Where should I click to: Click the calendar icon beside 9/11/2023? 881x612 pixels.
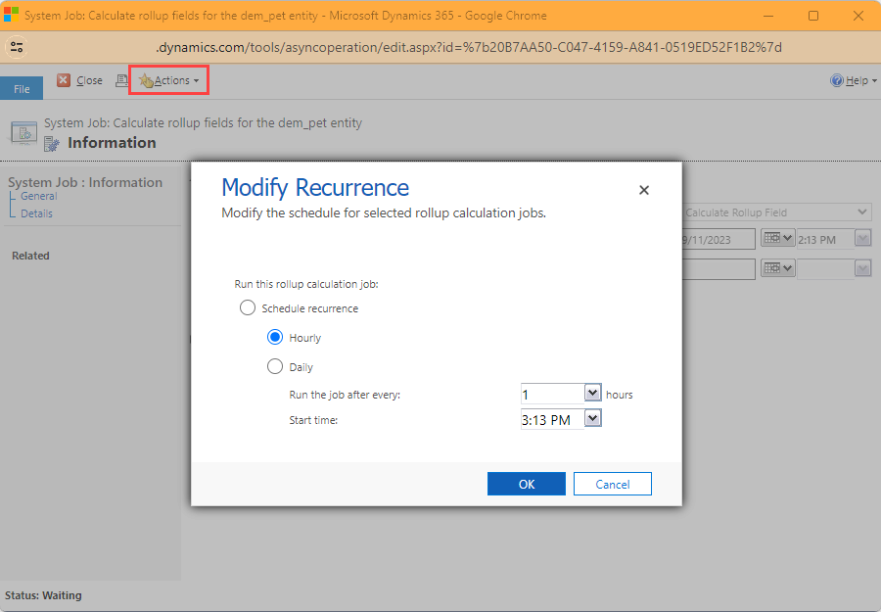pyautogui.click(x=777, y=238)
